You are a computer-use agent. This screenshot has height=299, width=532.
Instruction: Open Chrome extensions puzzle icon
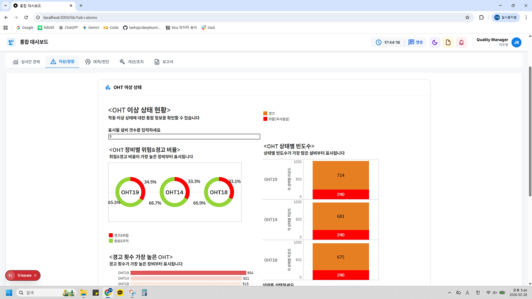pos(481,17)
